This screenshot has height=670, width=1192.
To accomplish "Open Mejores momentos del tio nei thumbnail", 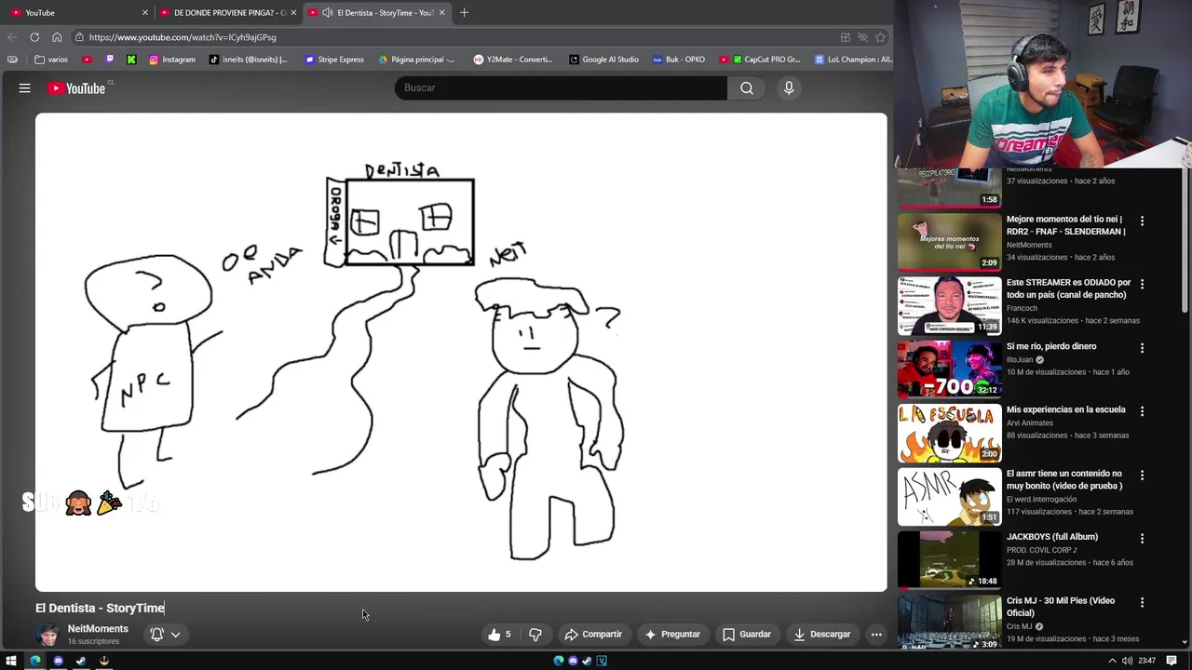I will point(949,242).
